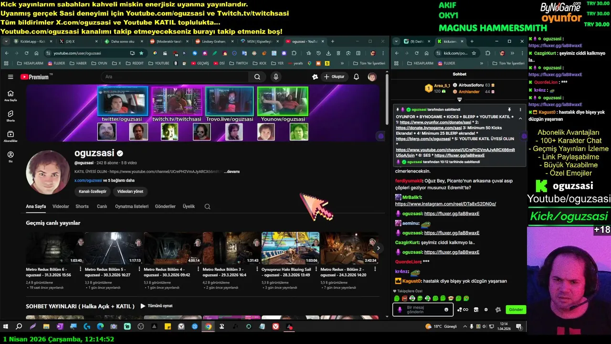Screen dimensions: 611x344
Task: Open the Üyelik channel tab
Action: [189, 206]
